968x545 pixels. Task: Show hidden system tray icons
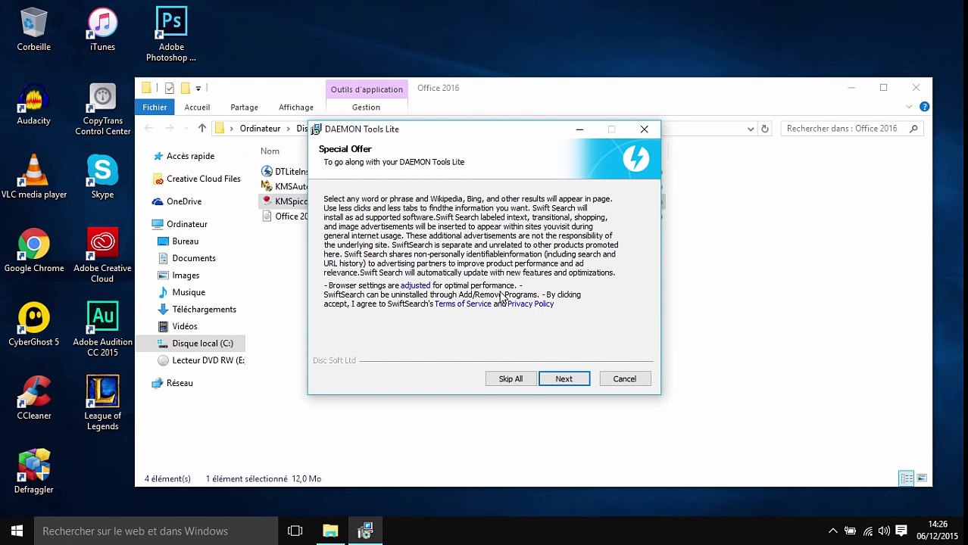tap(833, 531)
